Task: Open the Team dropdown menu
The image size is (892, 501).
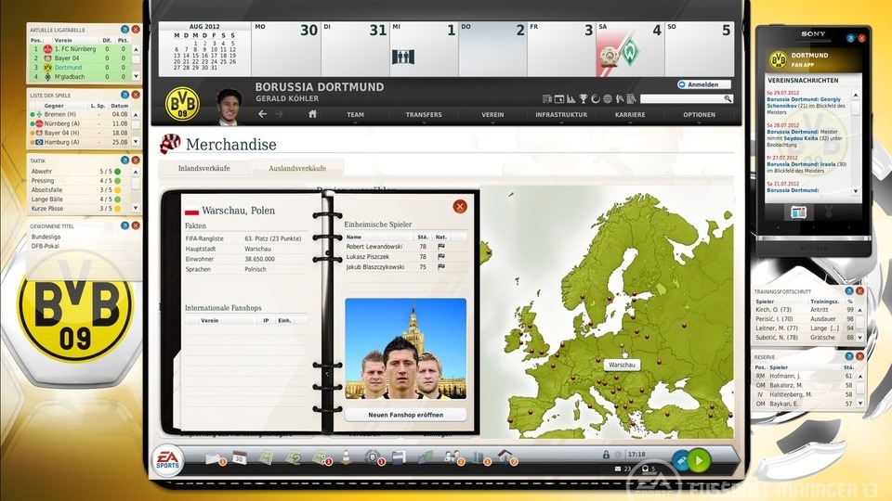Action: pos(356,115)
